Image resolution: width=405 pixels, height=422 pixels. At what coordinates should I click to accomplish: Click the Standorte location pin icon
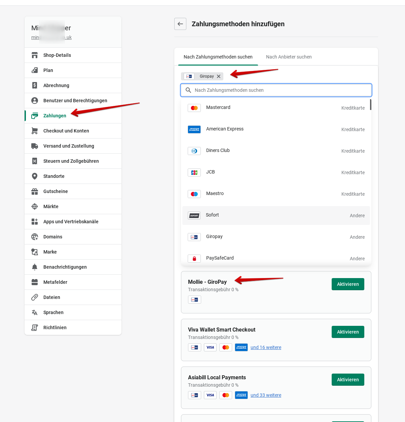coord(35,176)
